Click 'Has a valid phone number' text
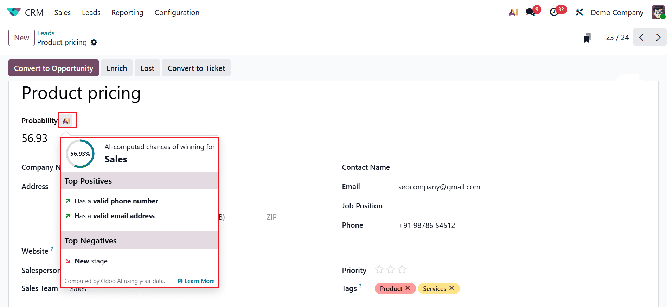Viewport: 667px width, 307px height. [x=116, y=201]
